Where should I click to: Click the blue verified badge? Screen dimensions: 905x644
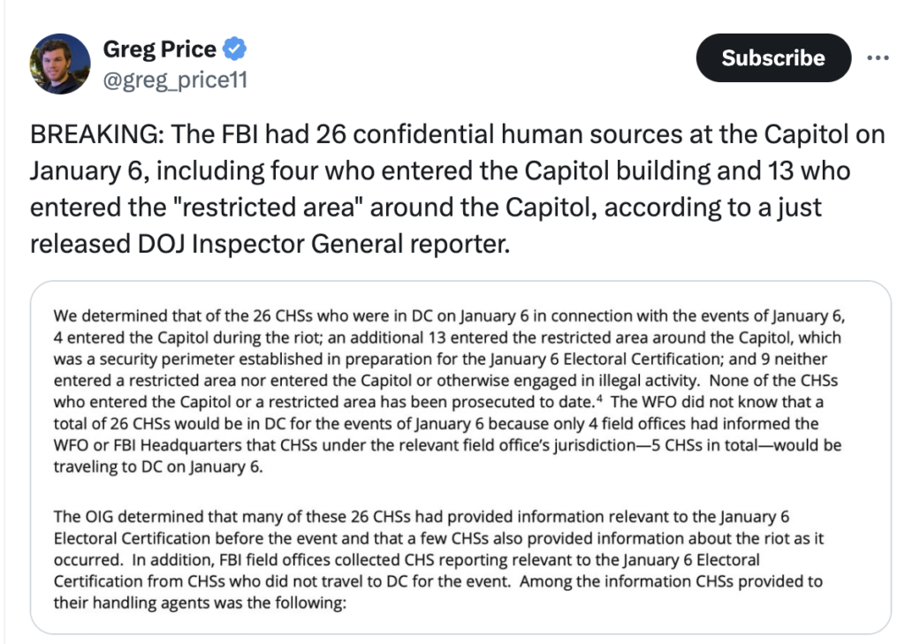coord(237,49)
